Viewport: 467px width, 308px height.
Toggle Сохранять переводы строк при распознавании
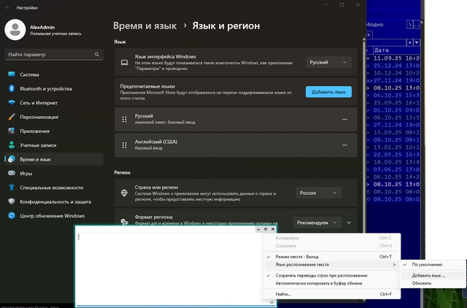321,275
